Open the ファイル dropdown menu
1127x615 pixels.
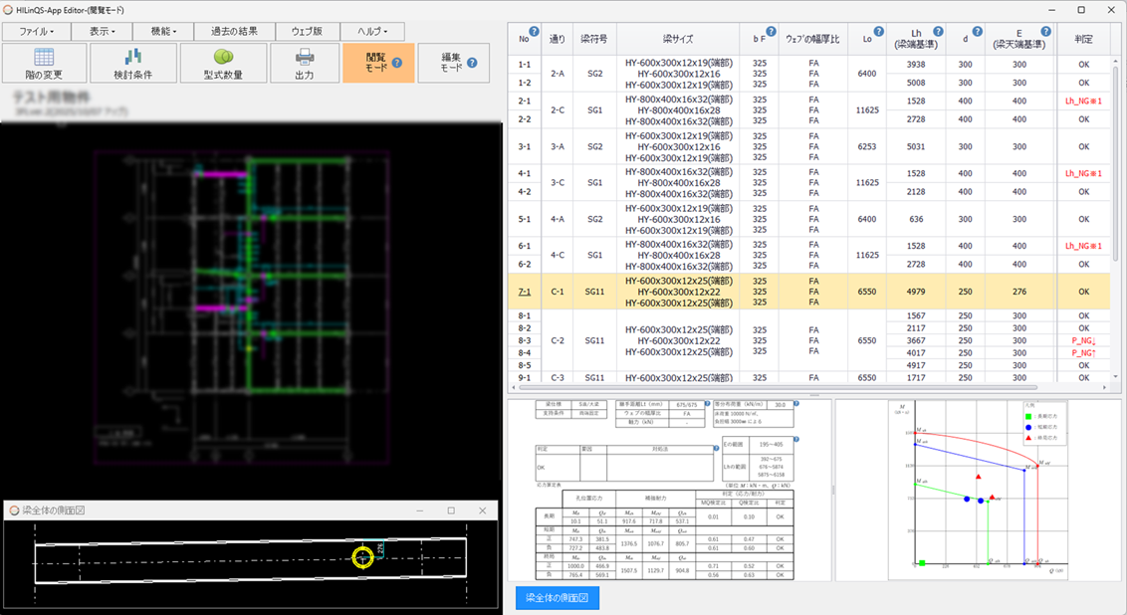click(x=37, y=31)
